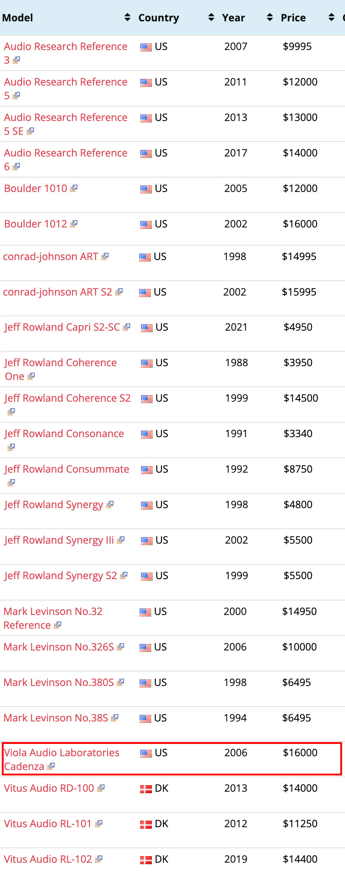Click external link icon beside Boulder 1010
Viewport: 345px width, 883px height.
[x=74, y=188]
